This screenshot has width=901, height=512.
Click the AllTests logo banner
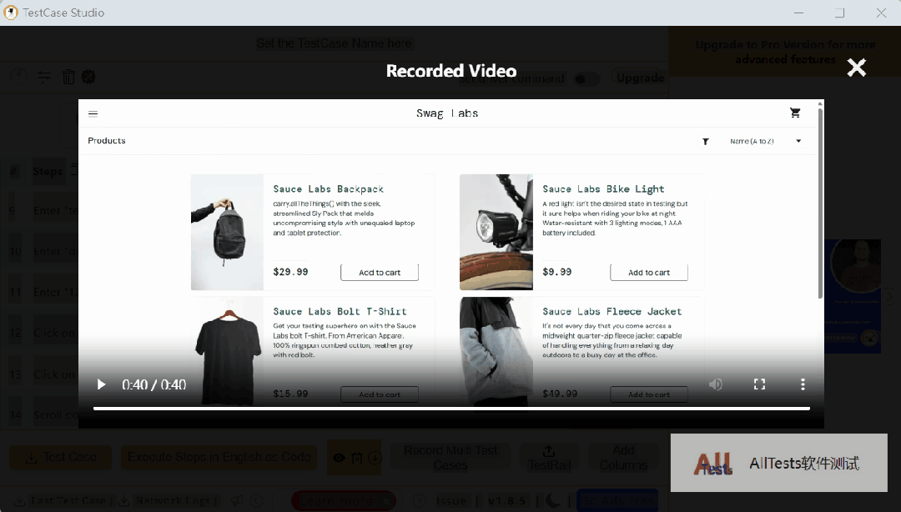(778, 463)
